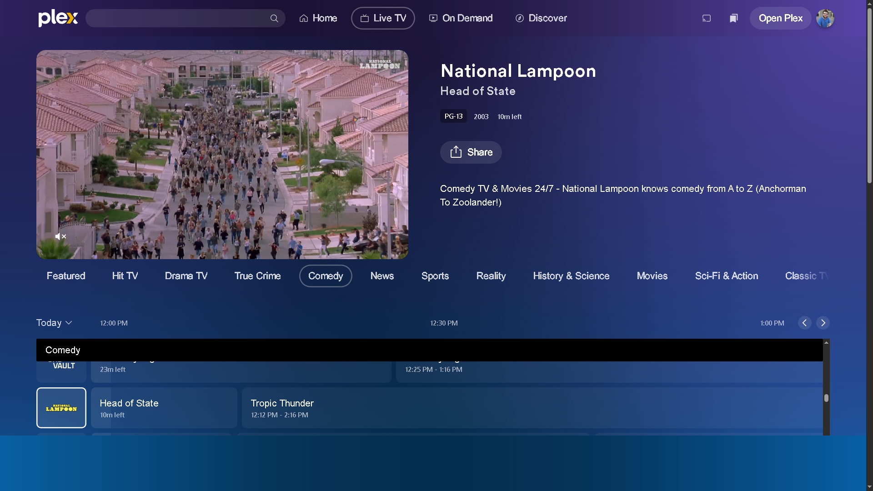Click the PG-13 rating badge

pos(453,116)
